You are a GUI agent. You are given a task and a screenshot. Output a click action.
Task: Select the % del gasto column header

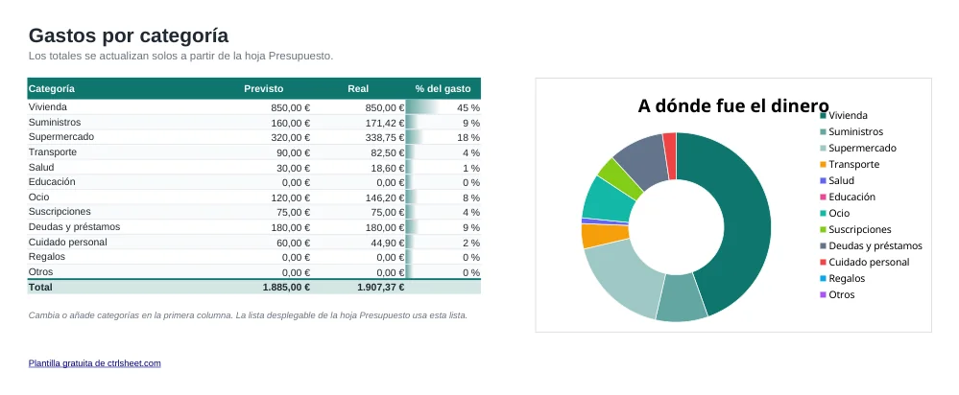pyautogui.click(x=443, y=88)
